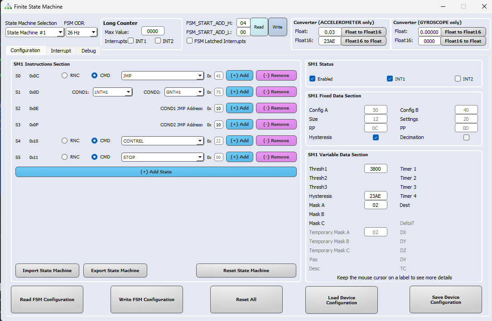Open the COND1 LNTH1 dropdown

click(112, 91)
